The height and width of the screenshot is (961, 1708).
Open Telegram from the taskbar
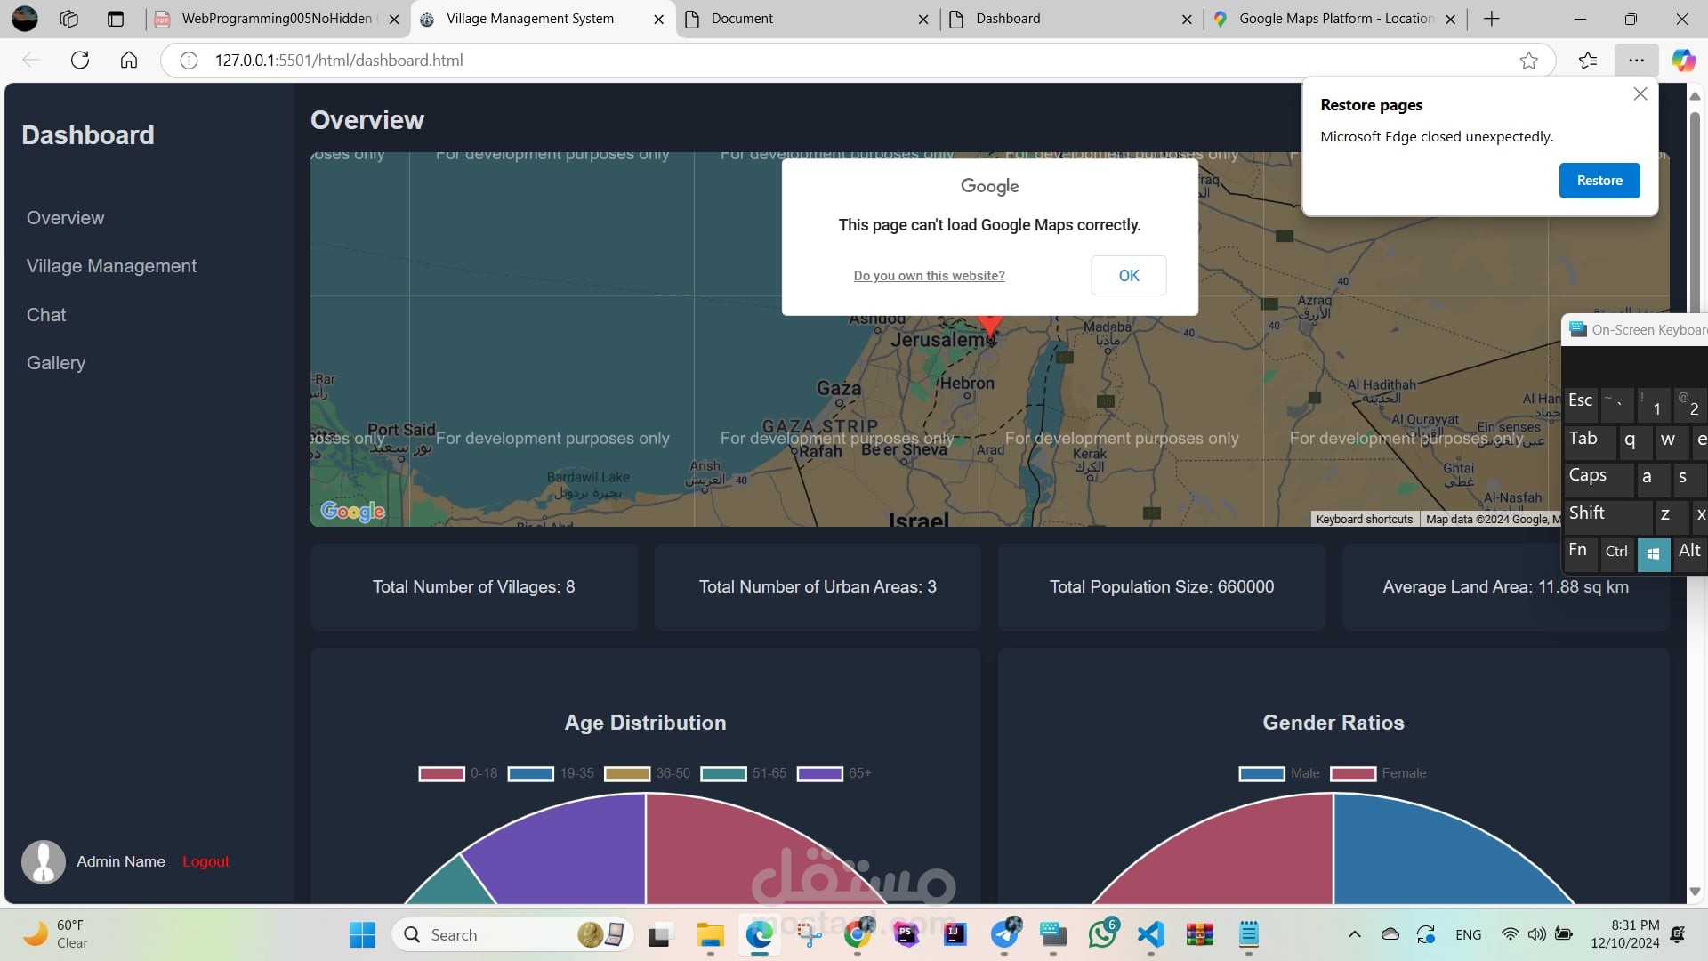point(1005,934)
